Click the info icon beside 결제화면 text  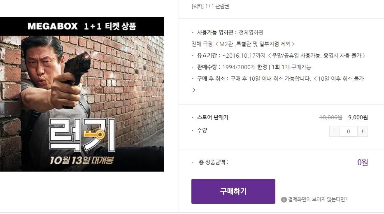pyautogui.click(x=284, y=200)
